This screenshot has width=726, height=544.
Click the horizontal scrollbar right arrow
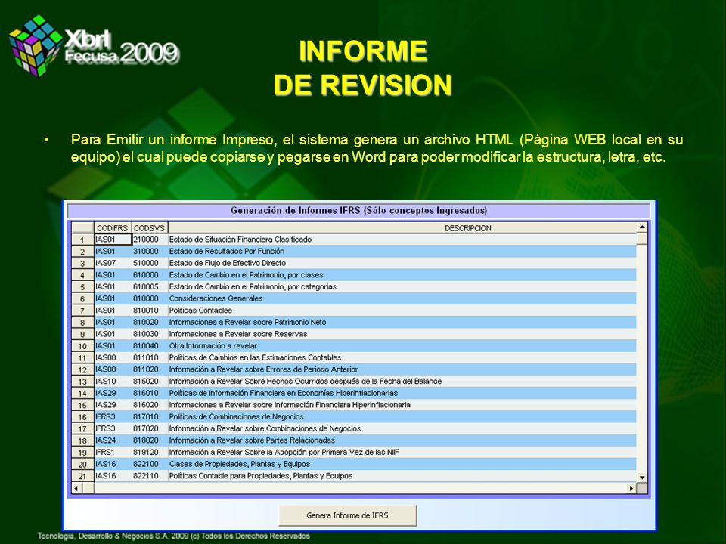(x=631, y=488)
